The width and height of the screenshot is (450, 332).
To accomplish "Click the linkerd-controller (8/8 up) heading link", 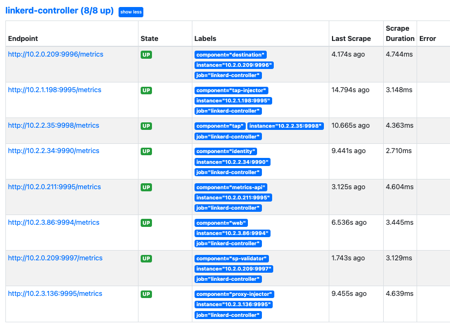I will (x=59, y=11).
